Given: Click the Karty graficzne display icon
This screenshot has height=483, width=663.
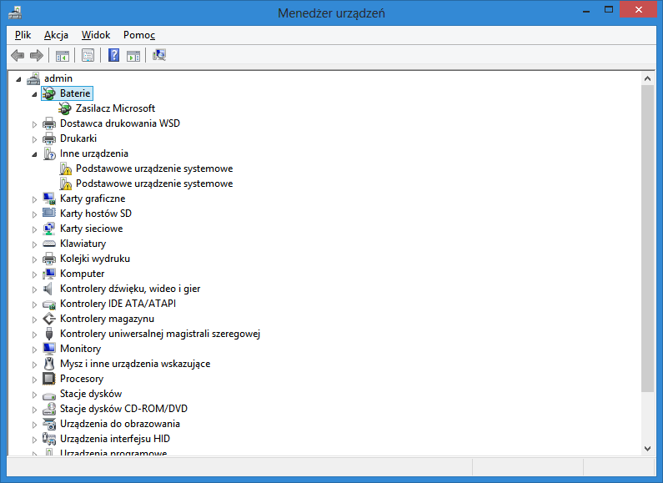Looking at the screenshot, I should point(49,199).
